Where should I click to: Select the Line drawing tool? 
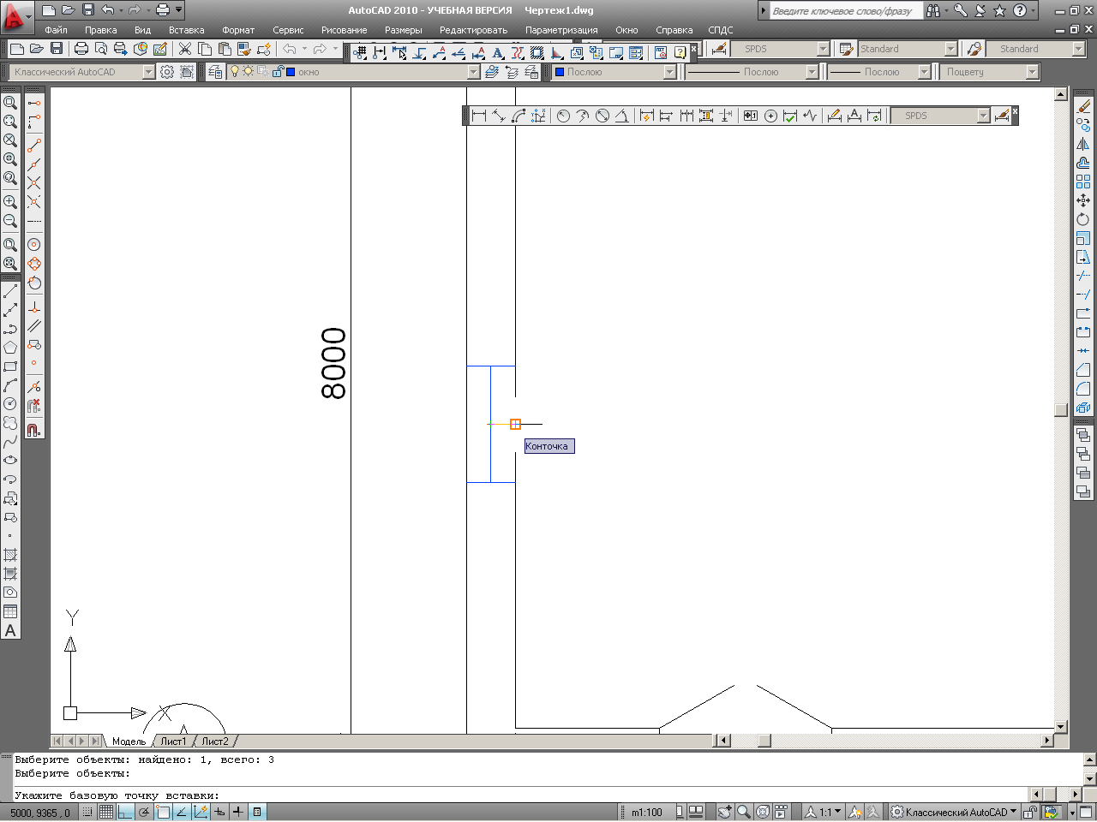point(10,291)
